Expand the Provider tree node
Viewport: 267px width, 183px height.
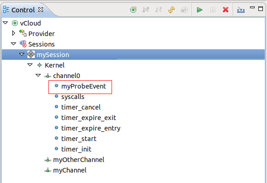click(x=14, y=33)
